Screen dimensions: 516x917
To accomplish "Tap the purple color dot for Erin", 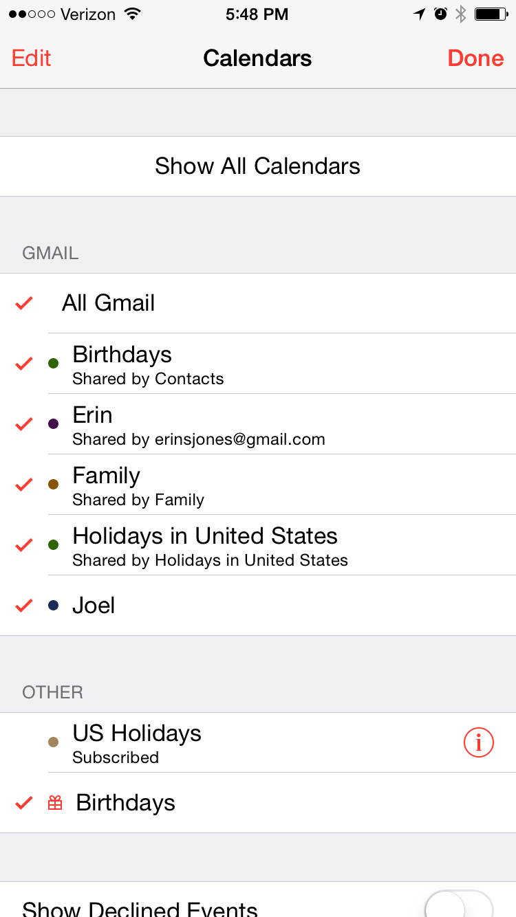I will 54,424.
